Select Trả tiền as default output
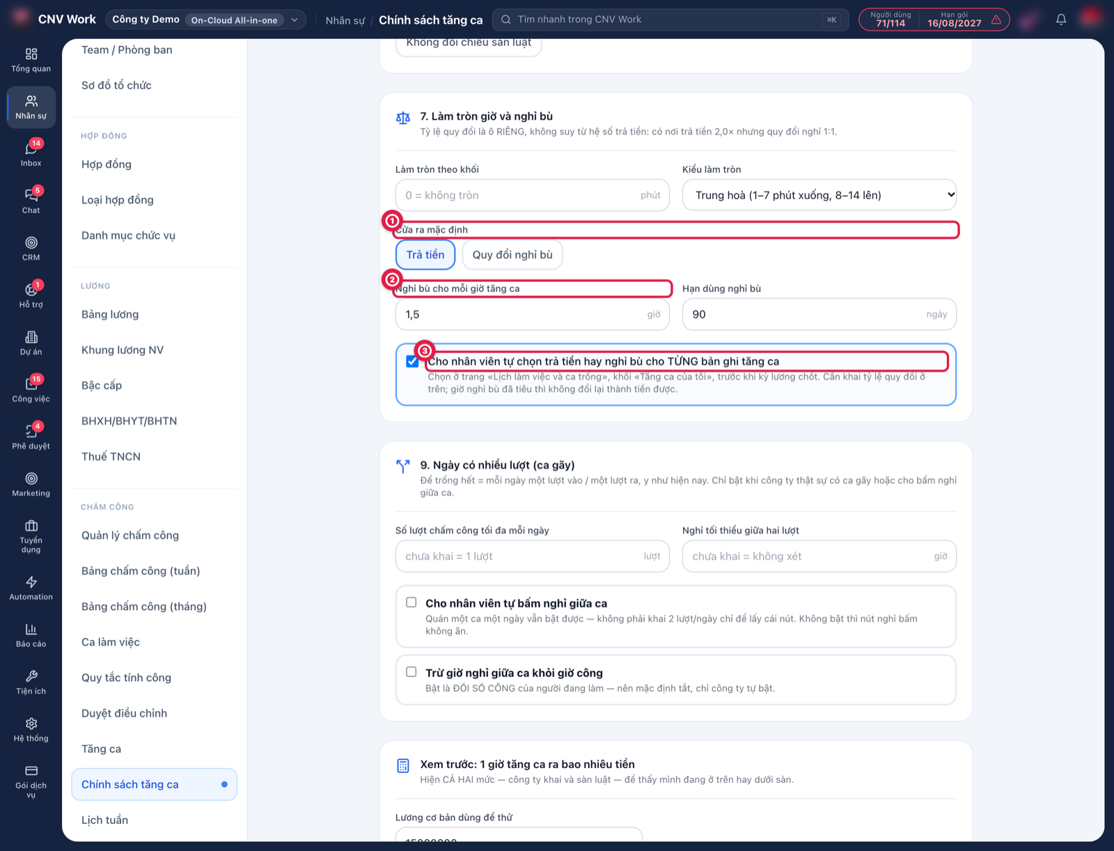Viewport: 1114px width, 851px height. tap(425, 255)
